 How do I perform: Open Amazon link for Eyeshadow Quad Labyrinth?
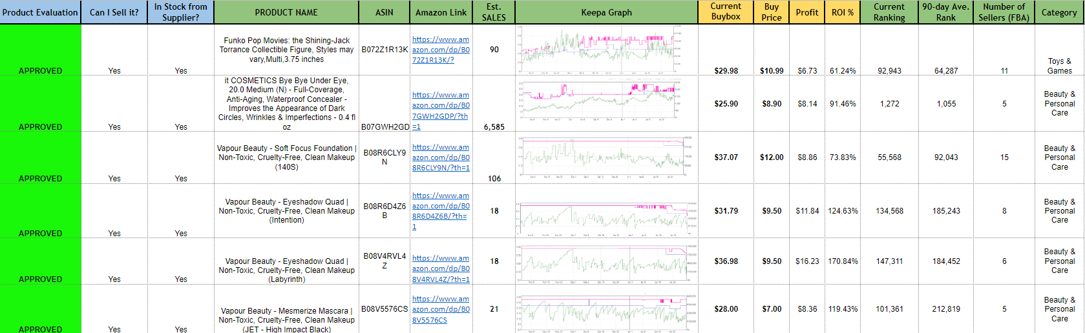[441, 268]
